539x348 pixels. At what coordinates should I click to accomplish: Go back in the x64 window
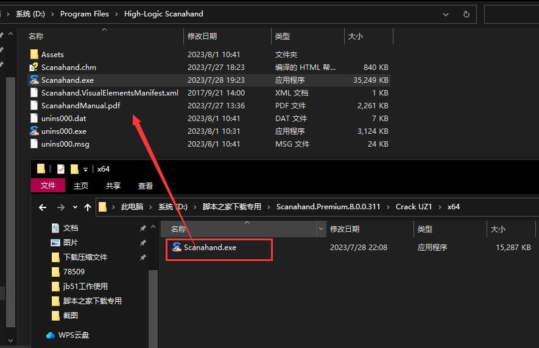pyautogui.click(x=43, y=207)
